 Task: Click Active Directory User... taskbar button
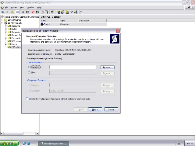tap(54, 144)
